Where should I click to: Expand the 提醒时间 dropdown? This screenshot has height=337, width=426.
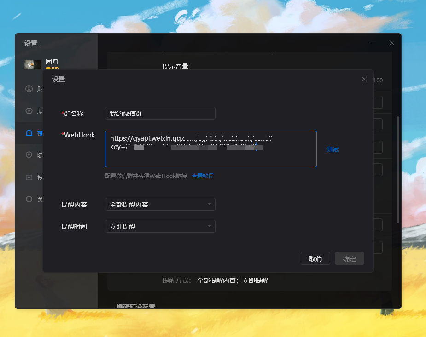point(160,226)
